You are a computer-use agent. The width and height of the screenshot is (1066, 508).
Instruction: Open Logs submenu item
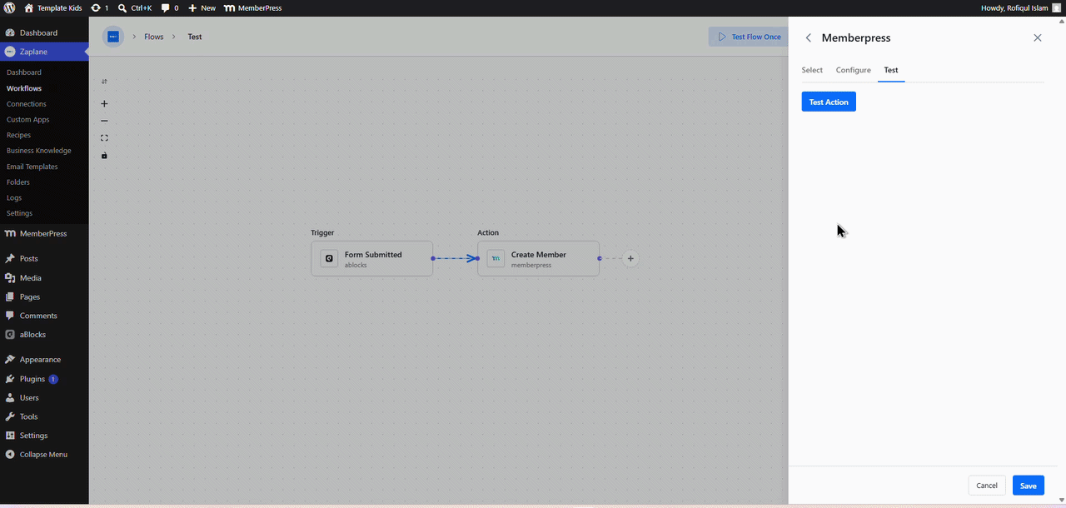tap(14, 197)
